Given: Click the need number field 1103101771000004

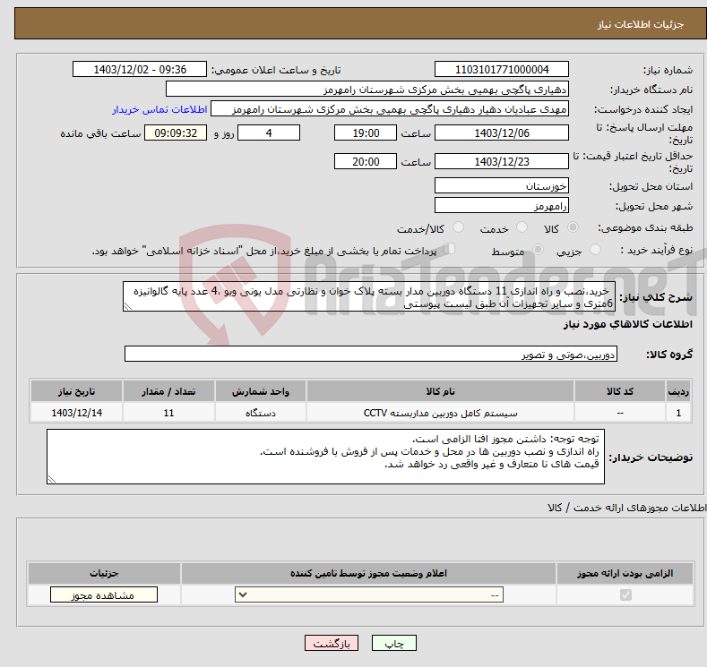Looking at the screenshot, I should [502, 69].
